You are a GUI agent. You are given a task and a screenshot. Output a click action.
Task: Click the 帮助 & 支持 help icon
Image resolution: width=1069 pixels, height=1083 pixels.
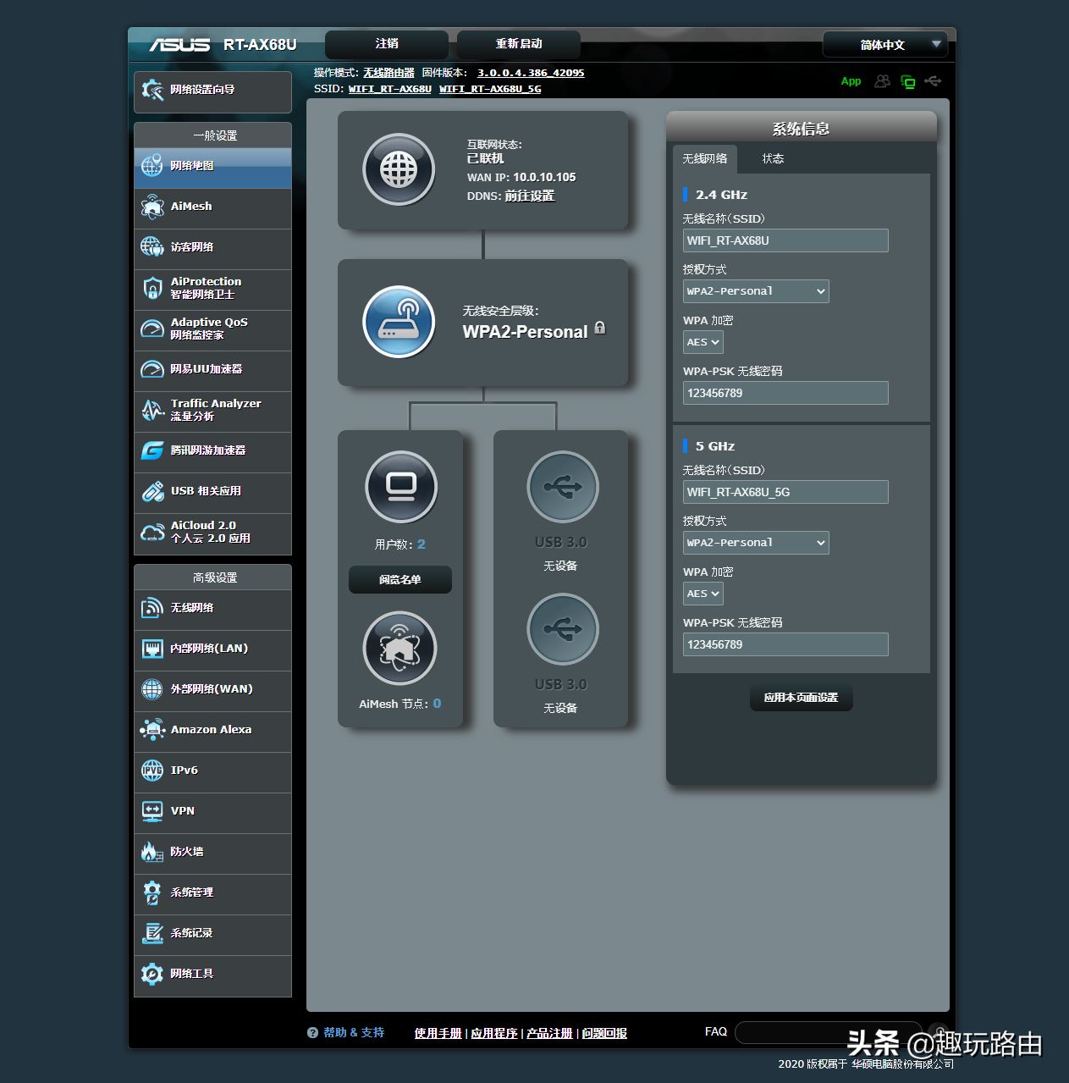pyautogui.click(x=312, y=1033)
